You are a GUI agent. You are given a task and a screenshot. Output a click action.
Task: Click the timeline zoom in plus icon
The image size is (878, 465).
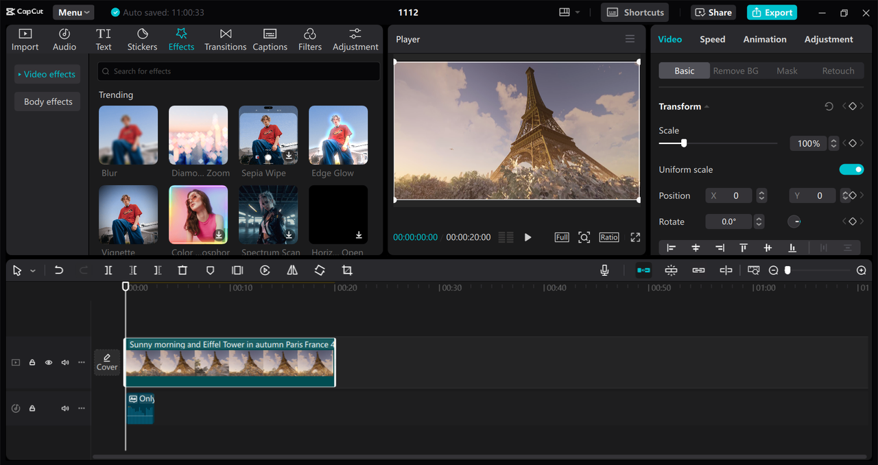862,270
